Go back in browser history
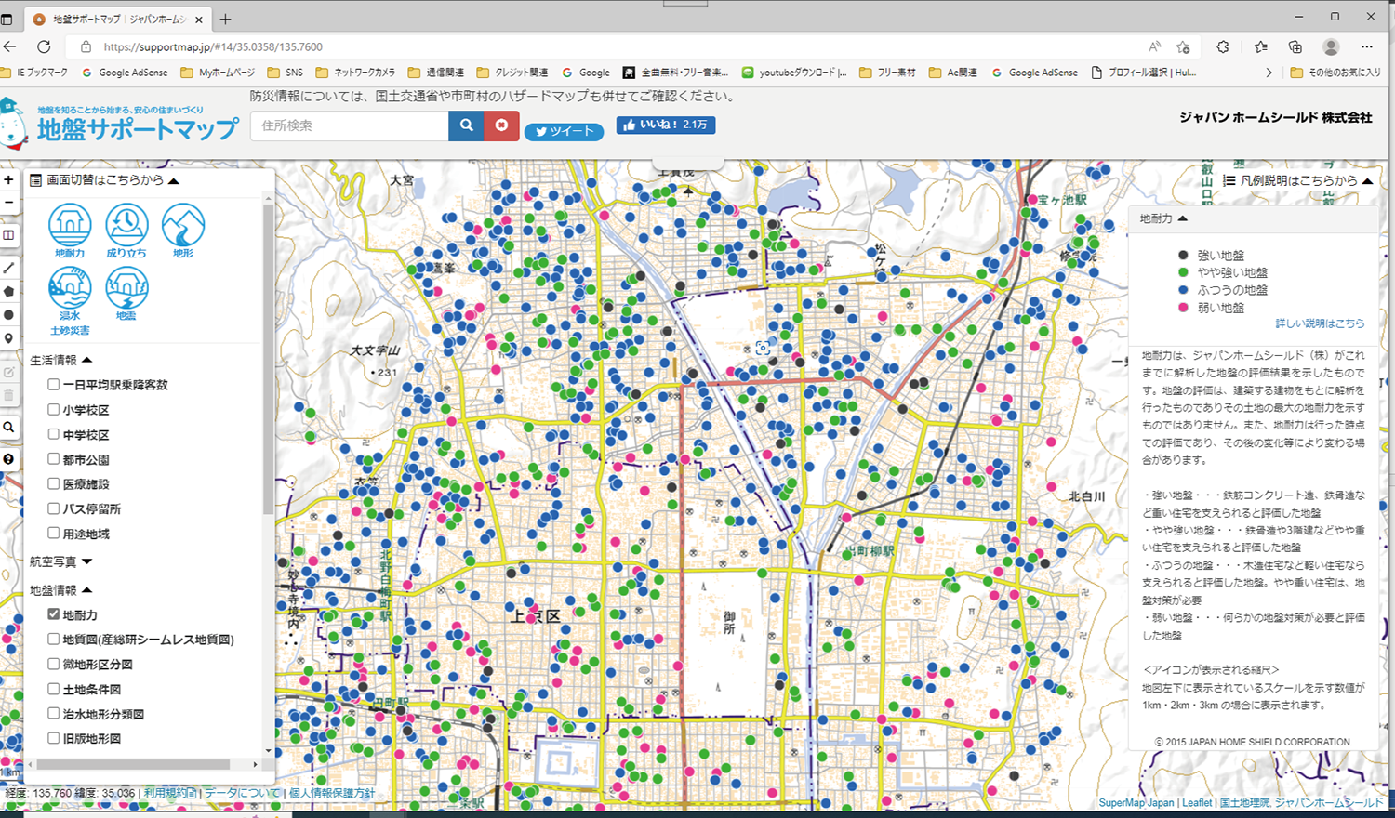This screenshot has width=1395, height=818. (9, 46)
